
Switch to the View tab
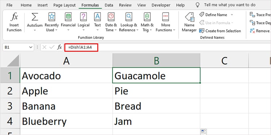click(x=142, y=5)
